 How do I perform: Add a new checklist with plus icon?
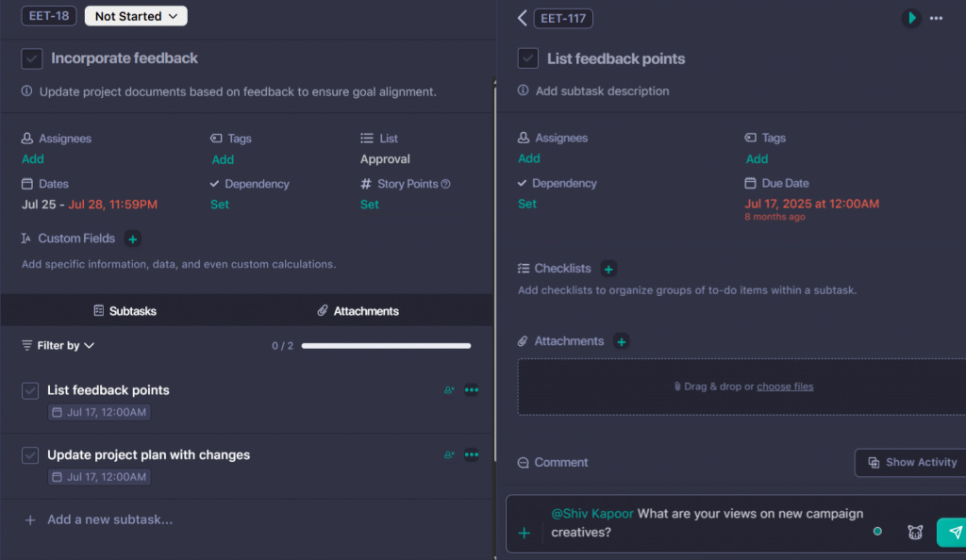coord(608,269)
